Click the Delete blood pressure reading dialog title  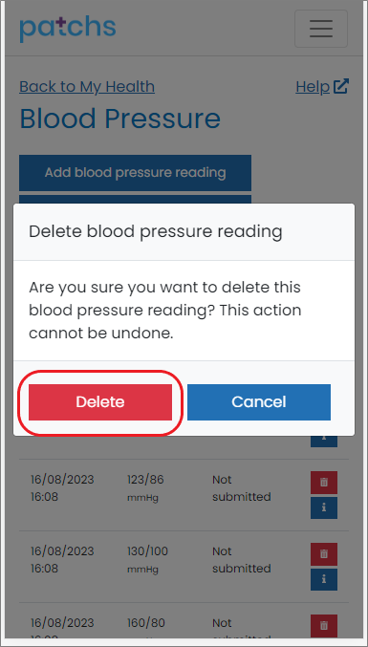(x=156, y=231)
